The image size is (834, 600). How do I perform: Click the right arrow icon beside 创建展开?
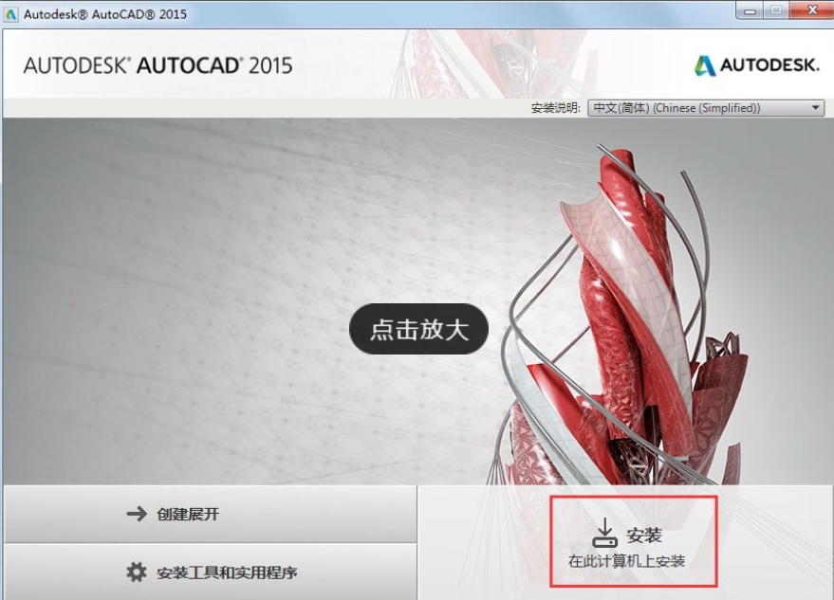[x=137, y=514]
